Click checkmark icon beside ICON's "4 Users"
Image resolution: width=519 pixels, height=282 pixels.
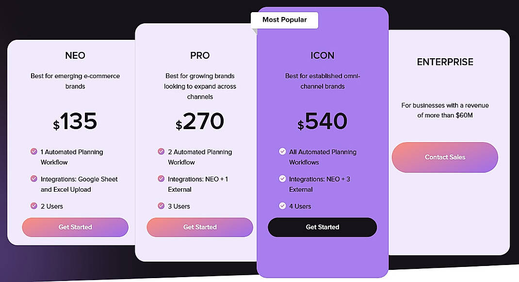[282, 206]
